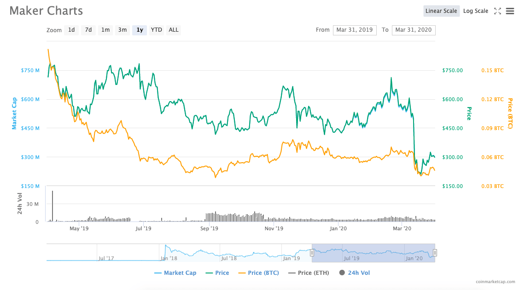Grab the left range-selector handle
Viewport: 525px width, 290px height.
312,252
